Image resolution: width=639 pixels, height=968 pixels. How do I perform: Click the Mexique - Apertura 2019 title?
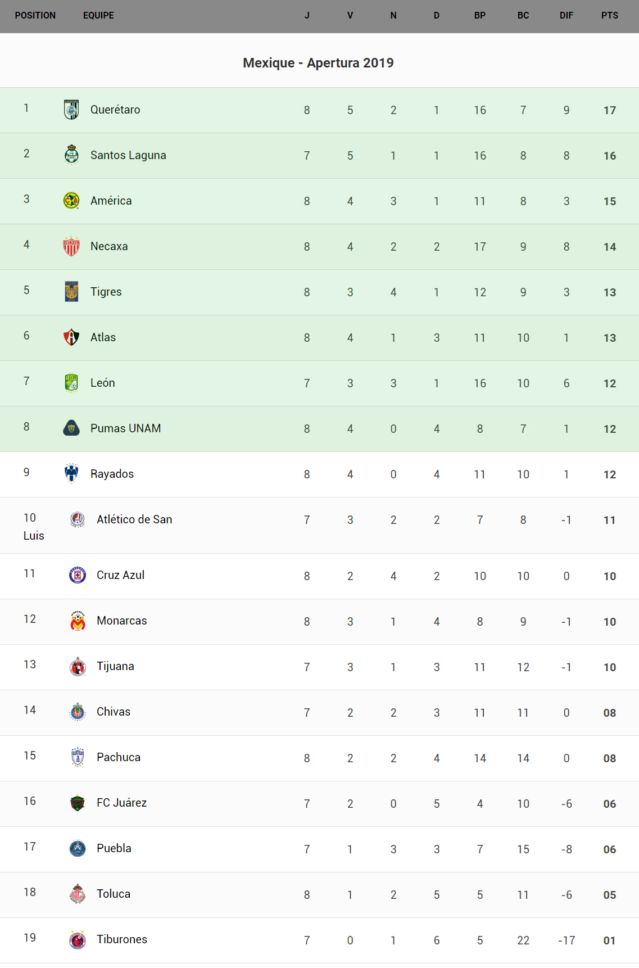pyautogui.click(x=318, y=63)
